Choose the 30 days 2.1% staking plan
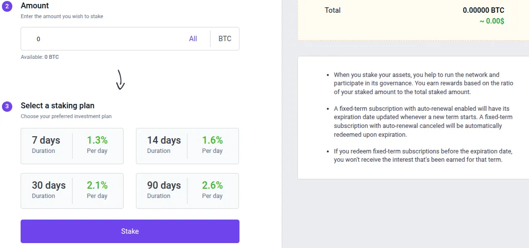 (72, 191)
